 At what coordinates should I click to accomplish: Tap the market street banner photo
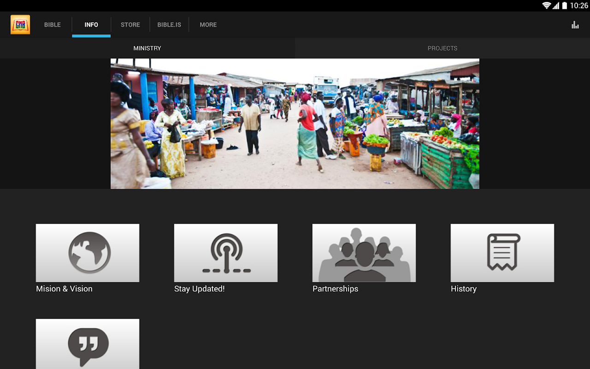[x=295, y=124]
